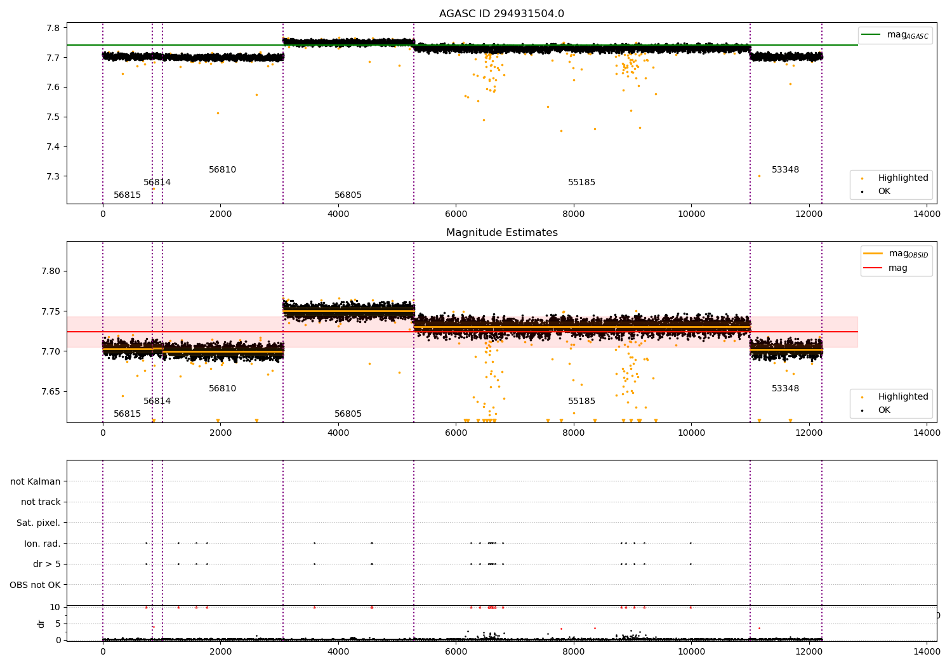952x666 pixels.
Task: Click the 7.80 y-axis tick label
Action: click(x=50, y=271)
